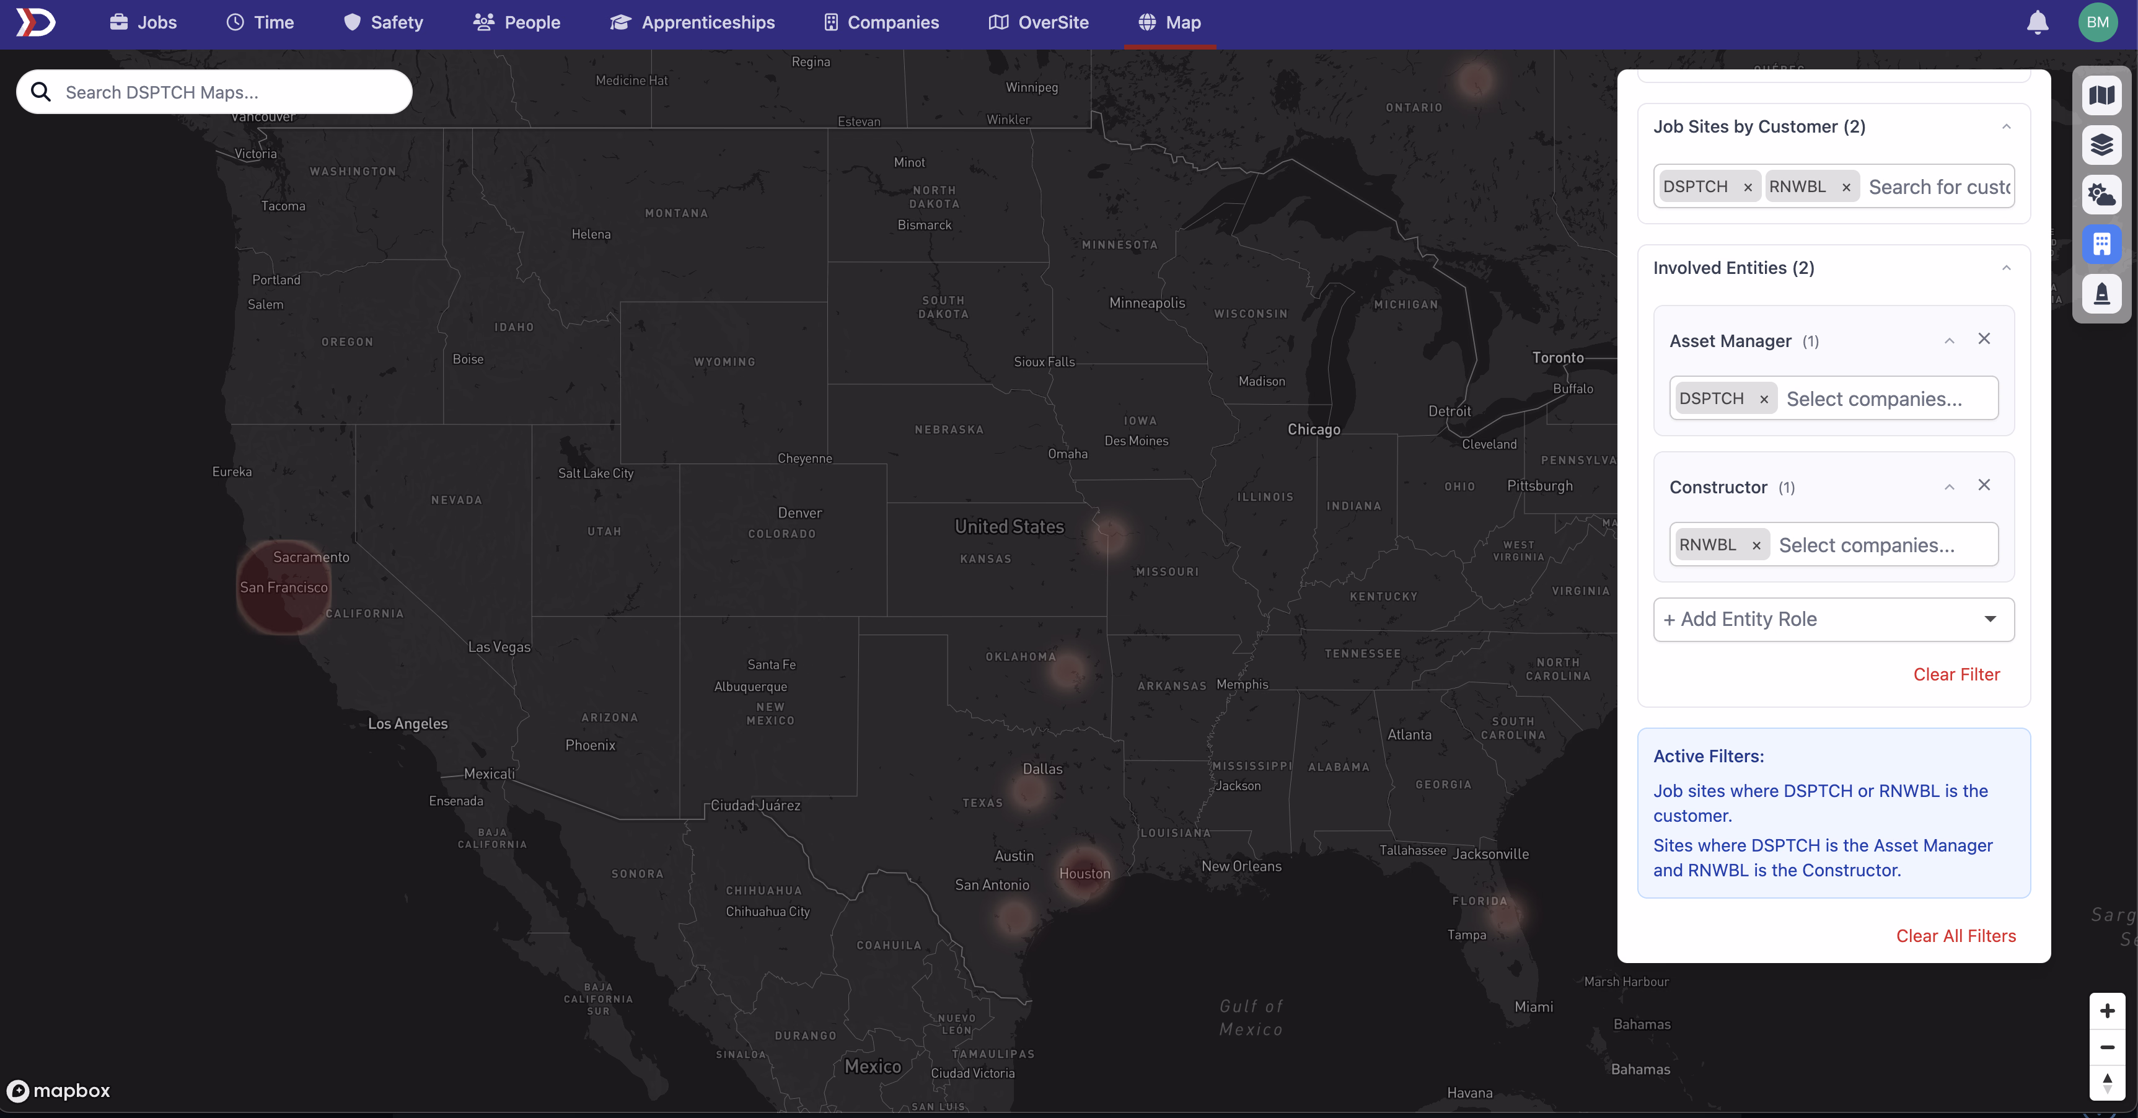Click the DSPTCH logo icon
This screenshot has height=1118, width=2138.
36,22
